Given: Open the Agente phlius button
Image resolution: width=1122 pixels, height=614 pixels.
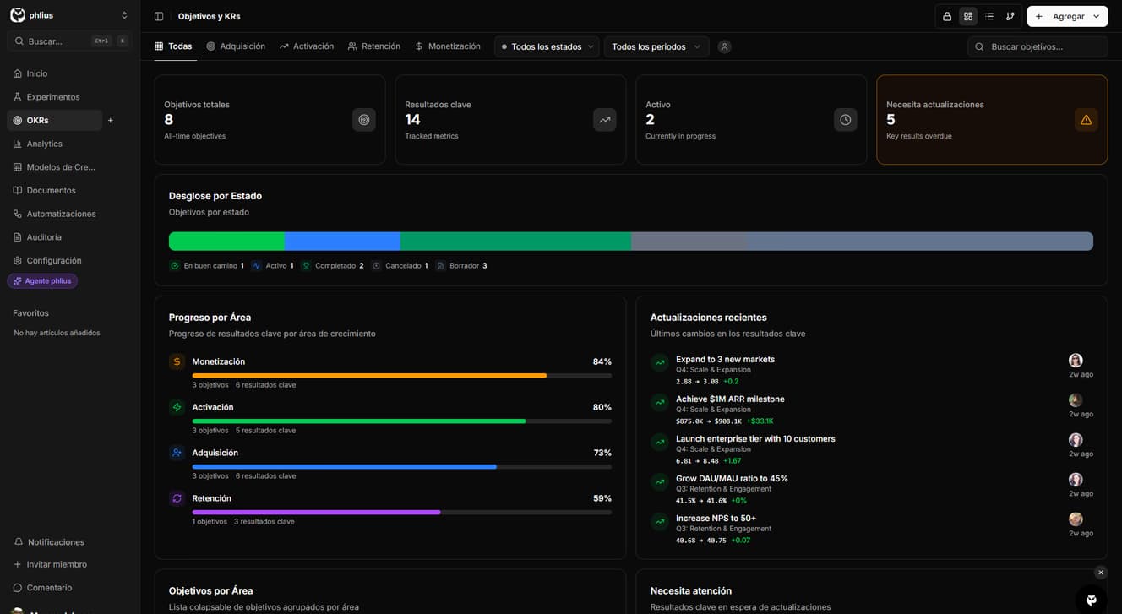Looking at the screenshot, I should tap(42, 281).
